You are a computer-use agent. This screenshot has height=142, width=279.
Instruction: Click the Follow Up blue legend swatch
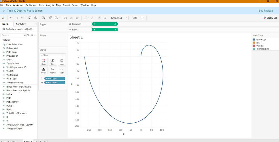click(x=254, y=40)
